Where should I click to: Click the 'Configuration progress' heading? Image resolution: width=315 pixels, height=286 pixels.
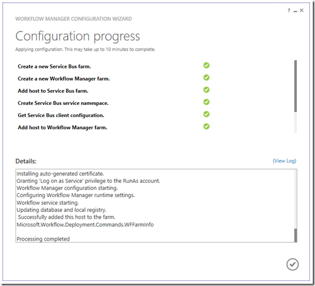point(78,36)
